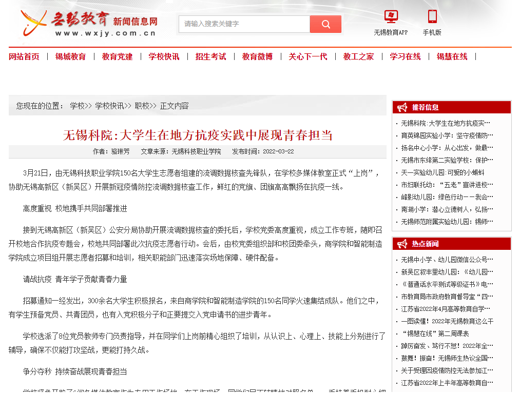519x393 pixels.
Task: Open the 招生考试 navigation item
Action: click(x=210, y=56)
